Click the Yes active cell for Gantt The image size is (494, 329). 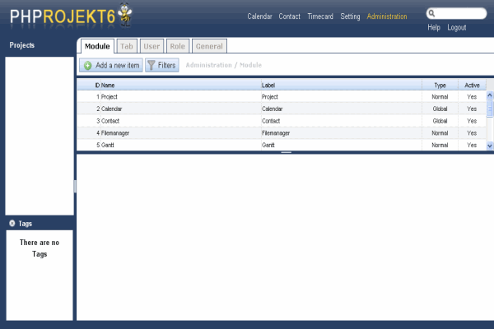point(472,145)
